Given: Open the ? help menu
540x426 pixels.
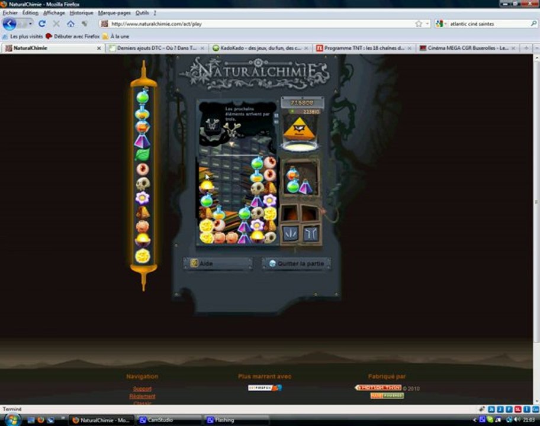Looking at the screenshot, I should click(155, 13).
